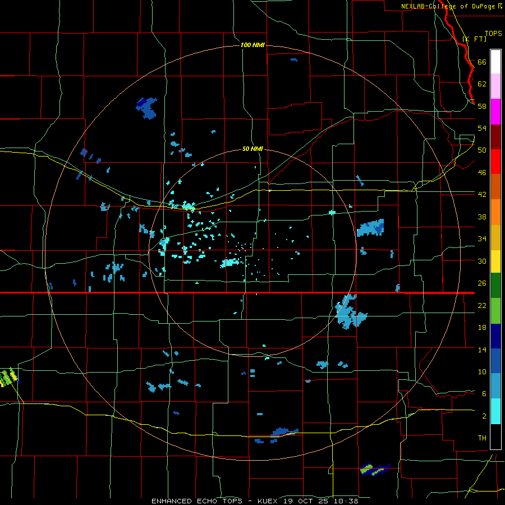Image resolution: width=505 pixels, height=505 pixels.
Task: Click the 'ENHANCED ECHO TOPS' caption
Action: click(x=197, y=501)
